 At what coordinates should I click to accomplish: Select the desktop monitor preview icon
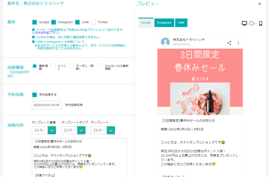click(244, 24)
